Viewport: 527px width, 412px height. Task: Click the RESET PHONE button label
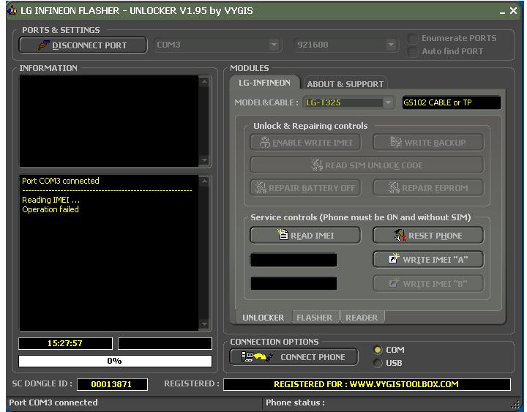click(x=436, y=236)
